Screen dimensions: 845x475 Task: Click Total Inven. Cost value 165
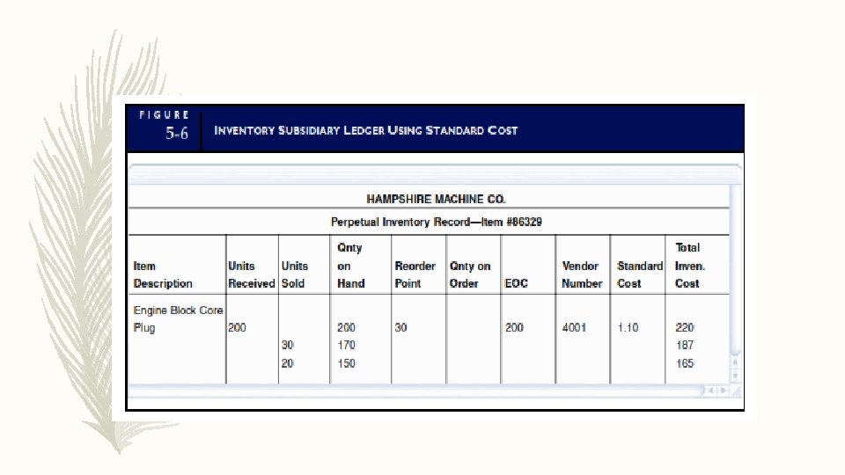point(685,363)
